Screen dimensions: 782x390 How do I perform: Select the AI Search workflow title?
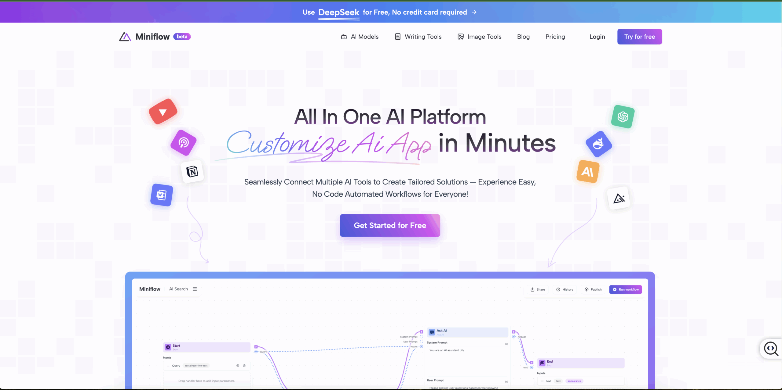[x=178, y=289]
